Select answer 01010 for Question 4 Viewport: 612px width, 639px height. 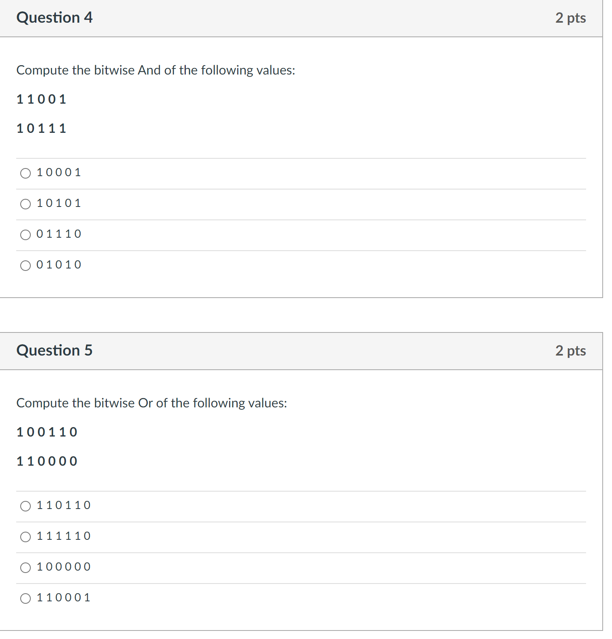click(25, 265)
